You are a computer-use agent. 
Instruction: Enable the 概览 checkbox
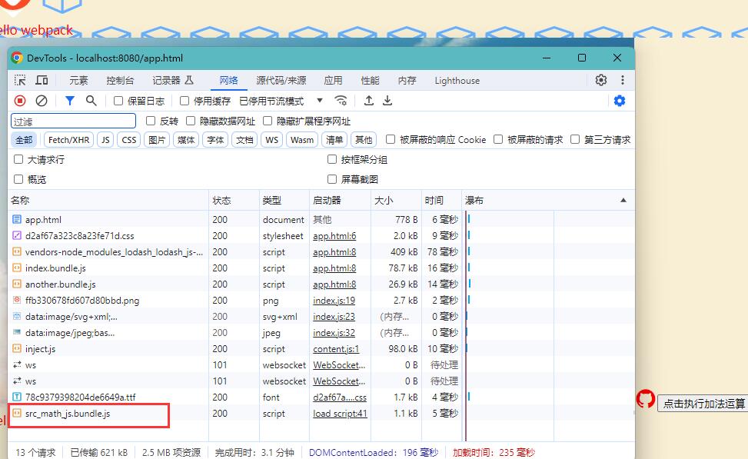pyautogui.click(x=18, y=179)
